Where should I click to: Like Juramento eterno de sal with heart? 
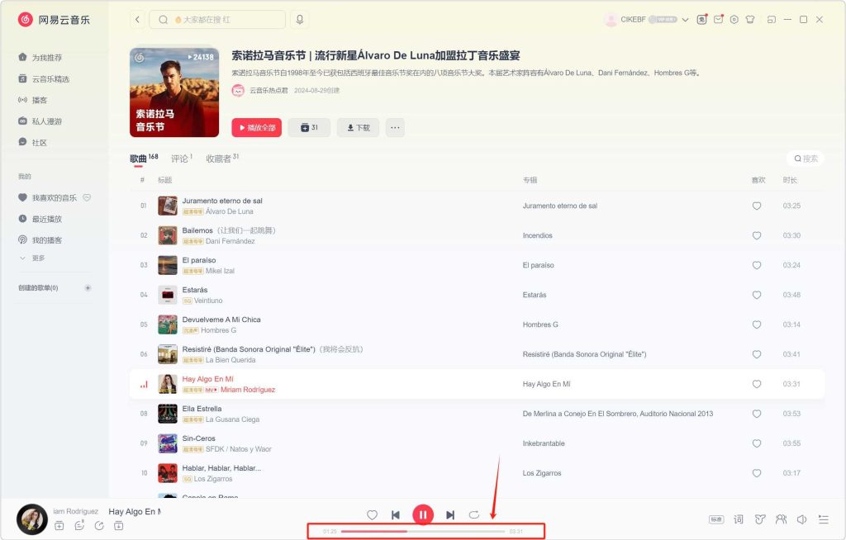757,206
